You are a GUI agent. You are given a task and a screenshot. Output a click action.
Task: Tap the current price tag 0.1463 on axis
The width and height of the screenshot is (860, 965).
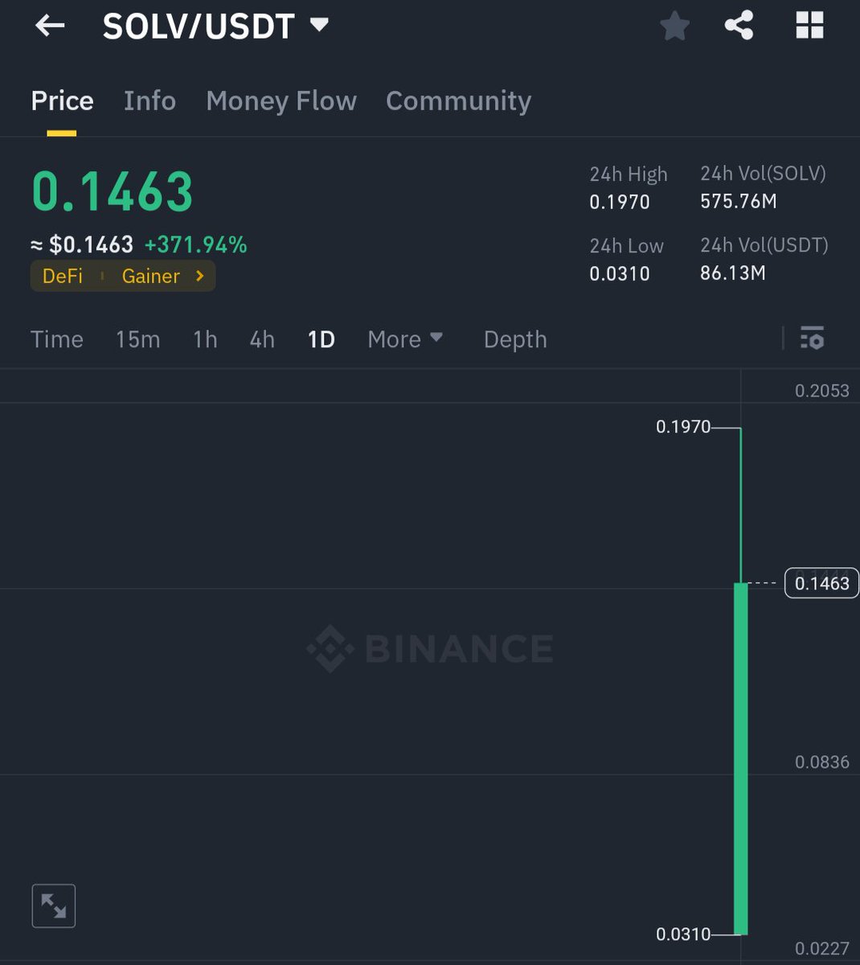(x=821, y=583)
